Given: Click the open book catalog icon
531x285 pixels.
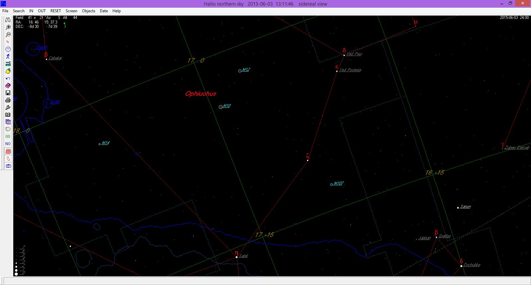Looking at the screenshot, I should point(8,115).
